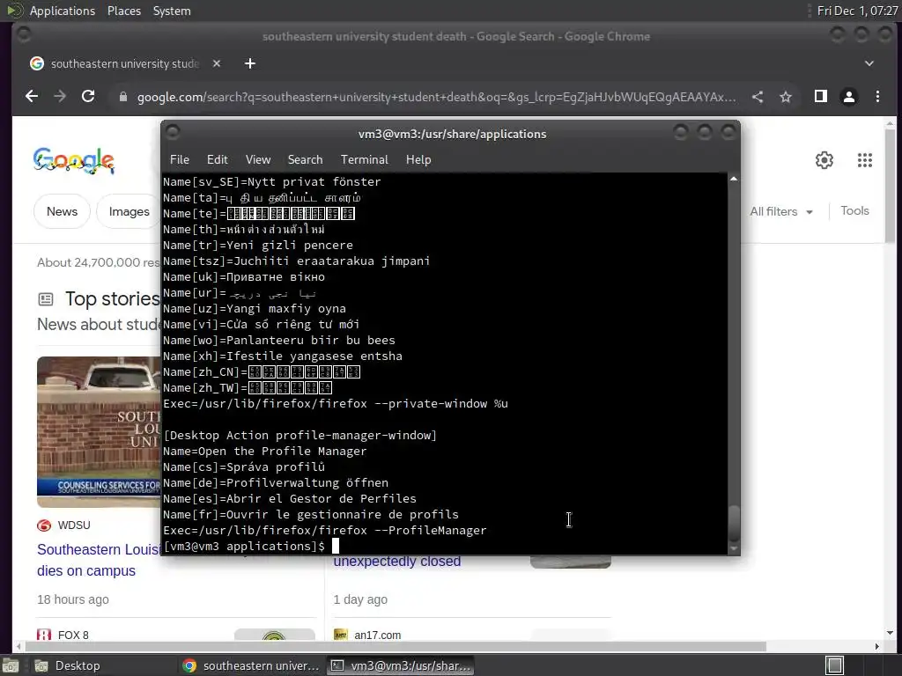902x676 pixels.
Task: Open Southeastern Louisiana dies on campus link
Action: pyautogui.click(x=99, y=560)
